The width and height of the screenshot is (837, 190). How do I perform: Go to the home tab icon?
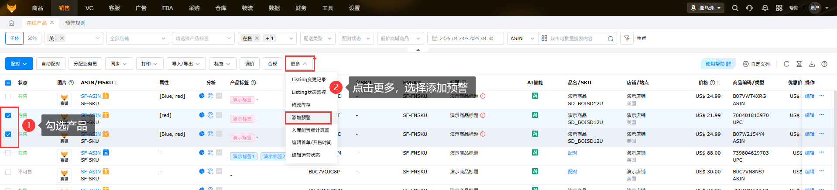[x=11, y=23]
